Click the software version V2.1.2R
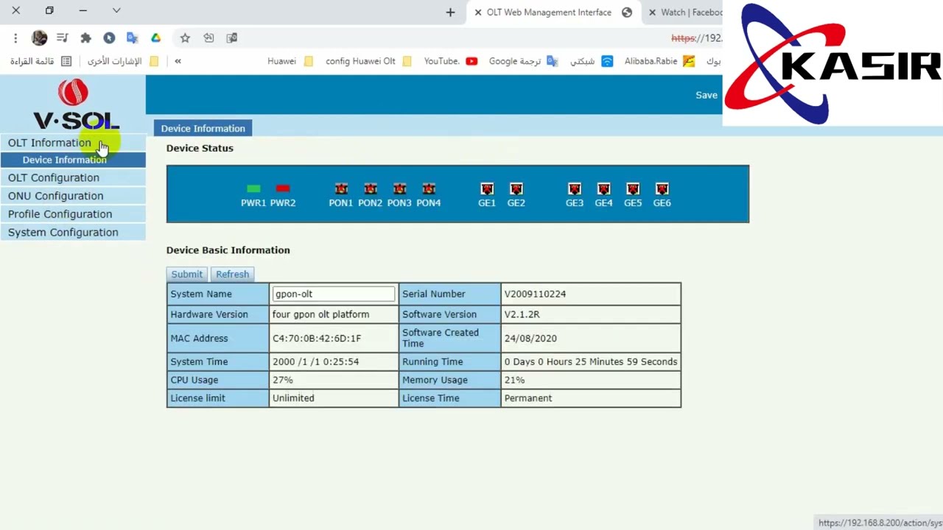Viewport: 943px width, 530px height. (522, 314)
